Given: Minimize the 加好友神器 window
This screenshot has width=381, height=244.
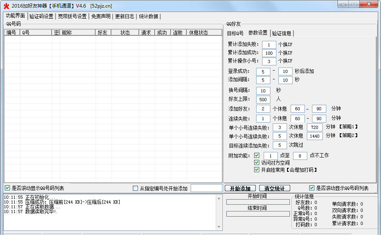Looking at the screenshot, I should [343, 4].
